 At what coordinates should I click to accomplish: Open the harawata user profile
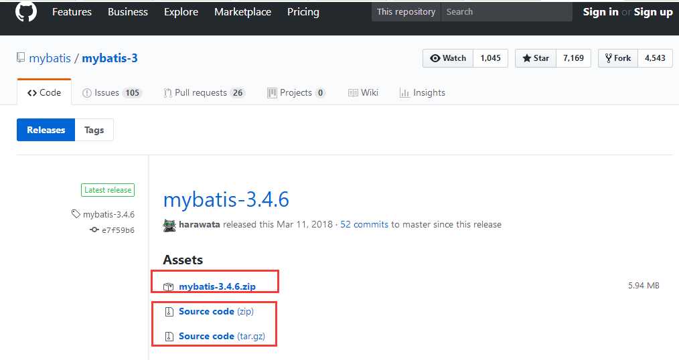point(199,225)
